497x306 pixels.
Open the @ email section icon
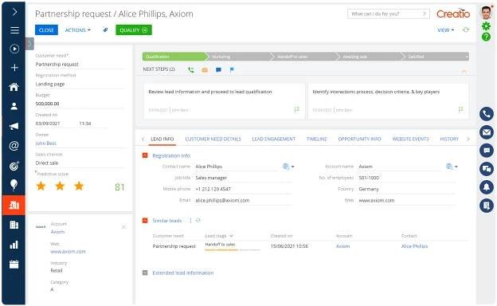pyautogui.click(x=14, y=146)
